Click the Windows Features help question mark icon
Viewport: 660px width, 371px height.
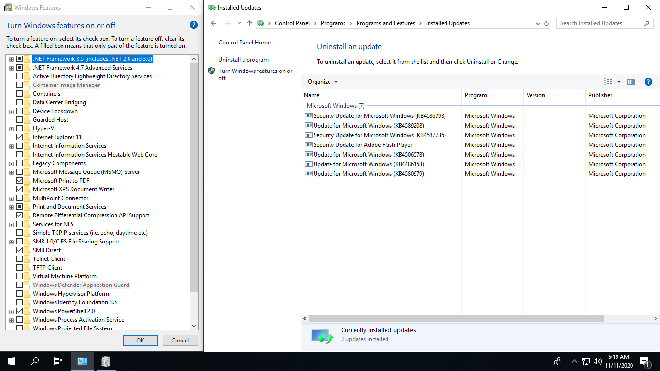click(x=194, y=25)
